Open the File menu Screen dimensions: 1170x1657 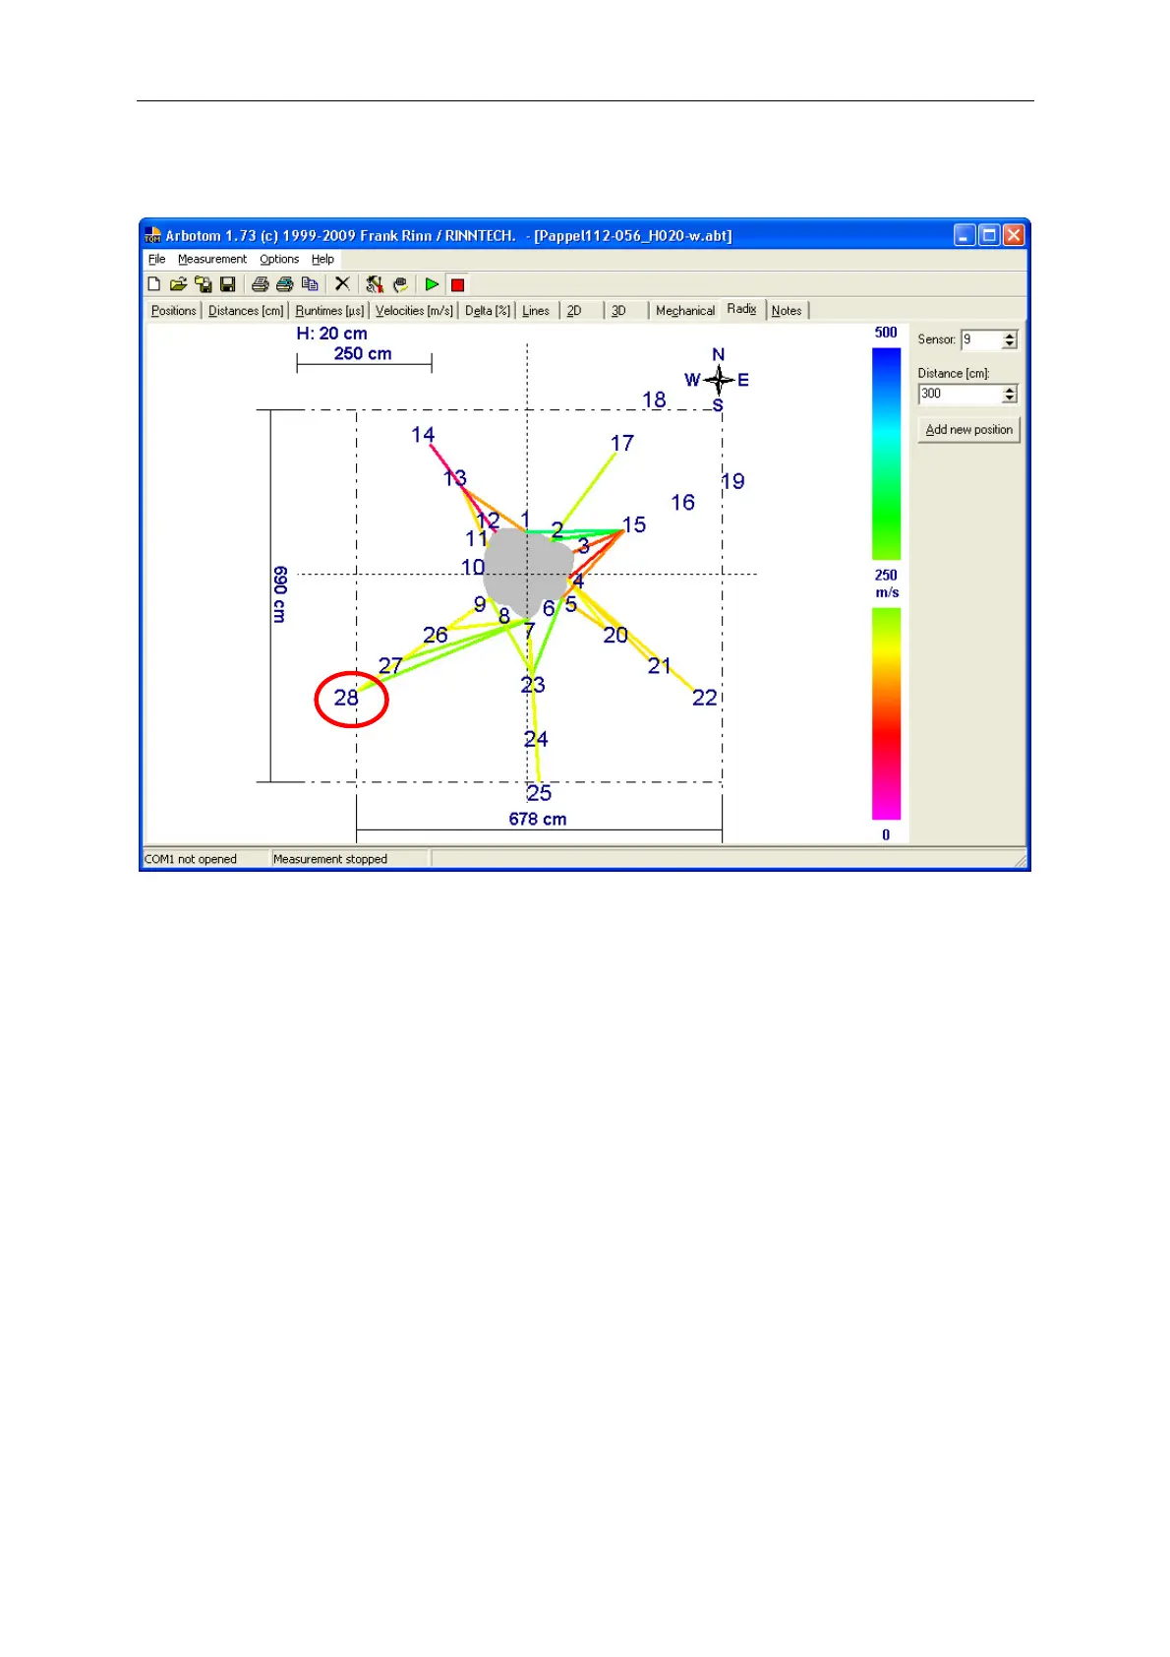(157, 260)
